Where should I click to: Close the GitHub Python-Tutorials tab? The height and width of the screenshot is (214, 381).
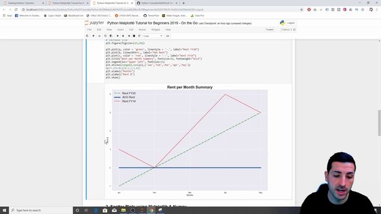[x=176, y=3]
